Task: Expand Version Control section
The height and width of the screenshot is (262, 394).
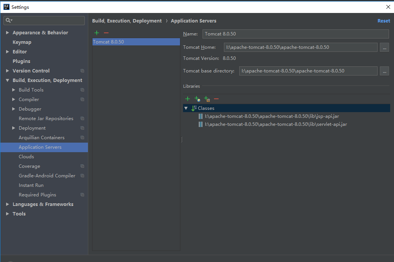Action: click(8, 71)
